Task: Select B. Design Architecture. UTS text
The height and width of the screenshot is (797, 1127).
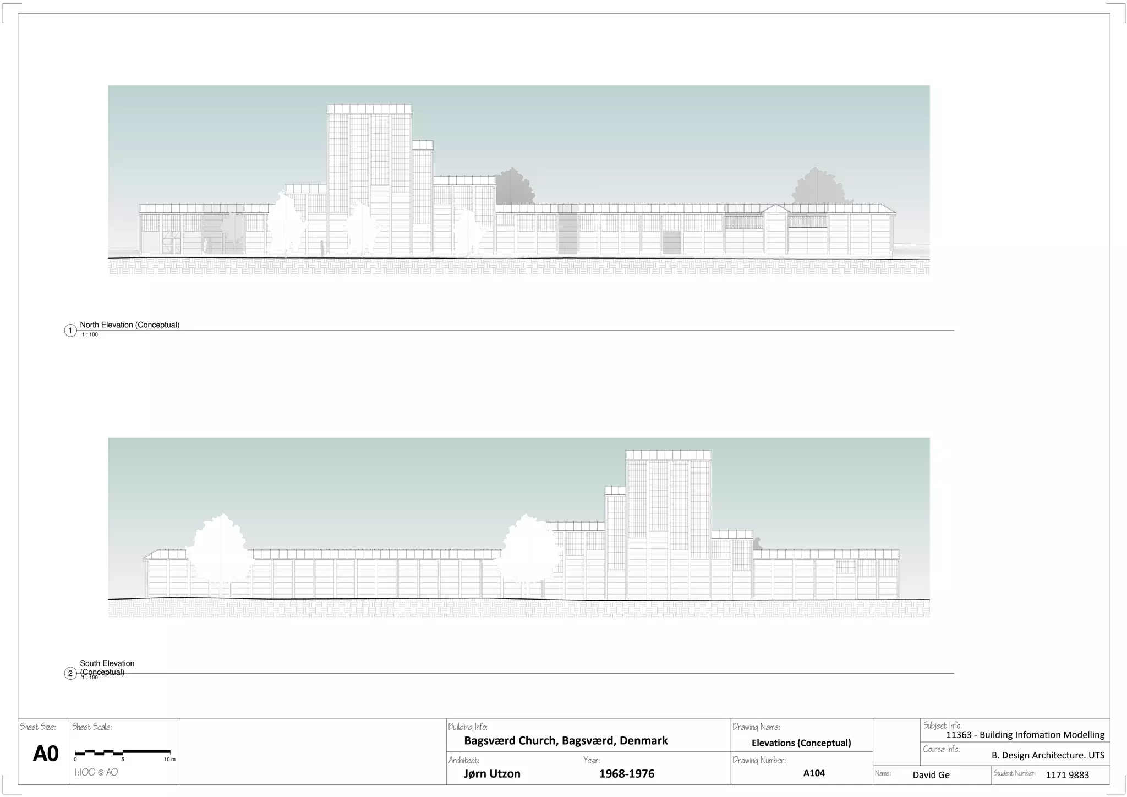Action: (1048, 756)
